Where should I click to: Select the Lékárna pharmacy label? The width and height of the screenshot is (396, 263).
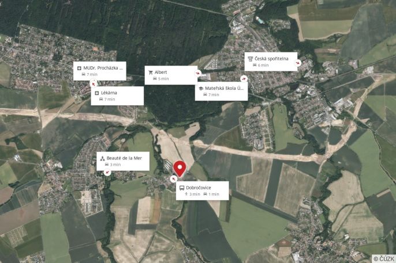tap(117, 96)
